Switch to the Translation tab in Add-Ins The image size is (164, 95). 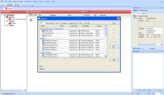click(x=64, y=23)
